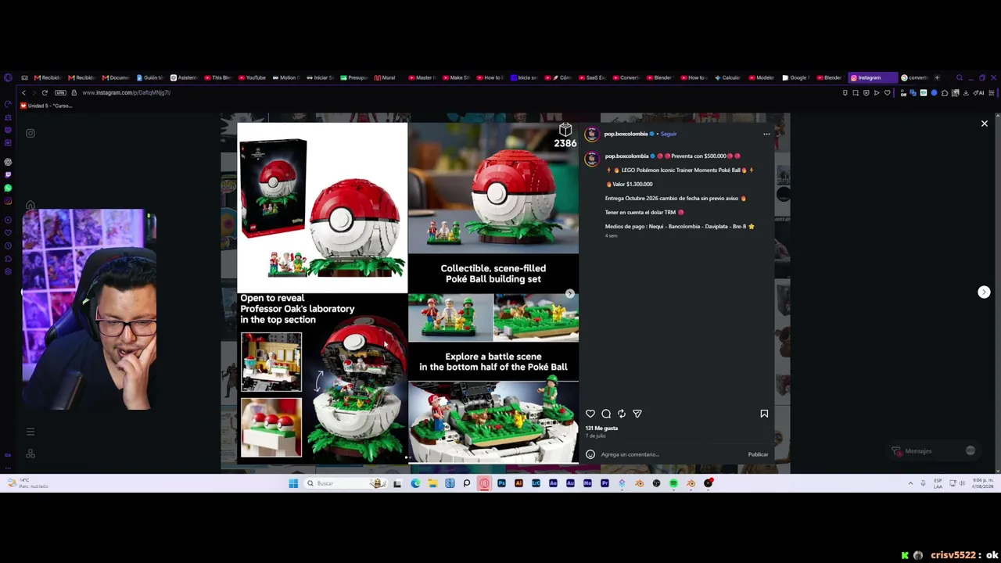The height and width of the screenshot is (563, 1001).
Task: Open the post options three-dot menu
Action: 766,134
